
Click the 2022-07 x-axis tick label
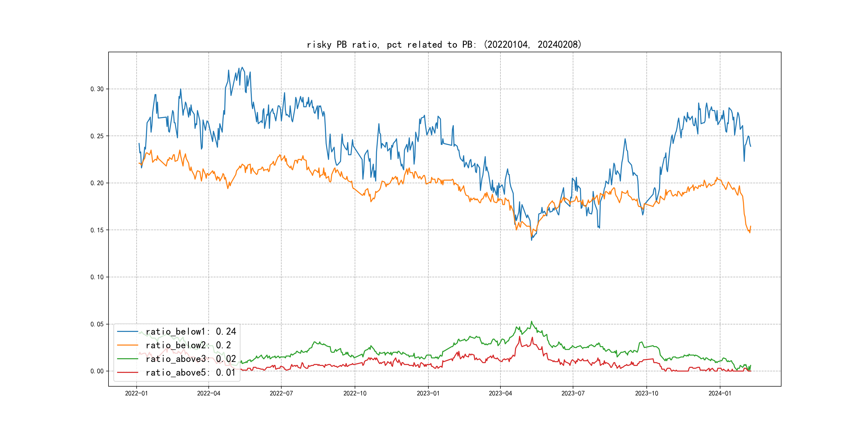point(281,393)
